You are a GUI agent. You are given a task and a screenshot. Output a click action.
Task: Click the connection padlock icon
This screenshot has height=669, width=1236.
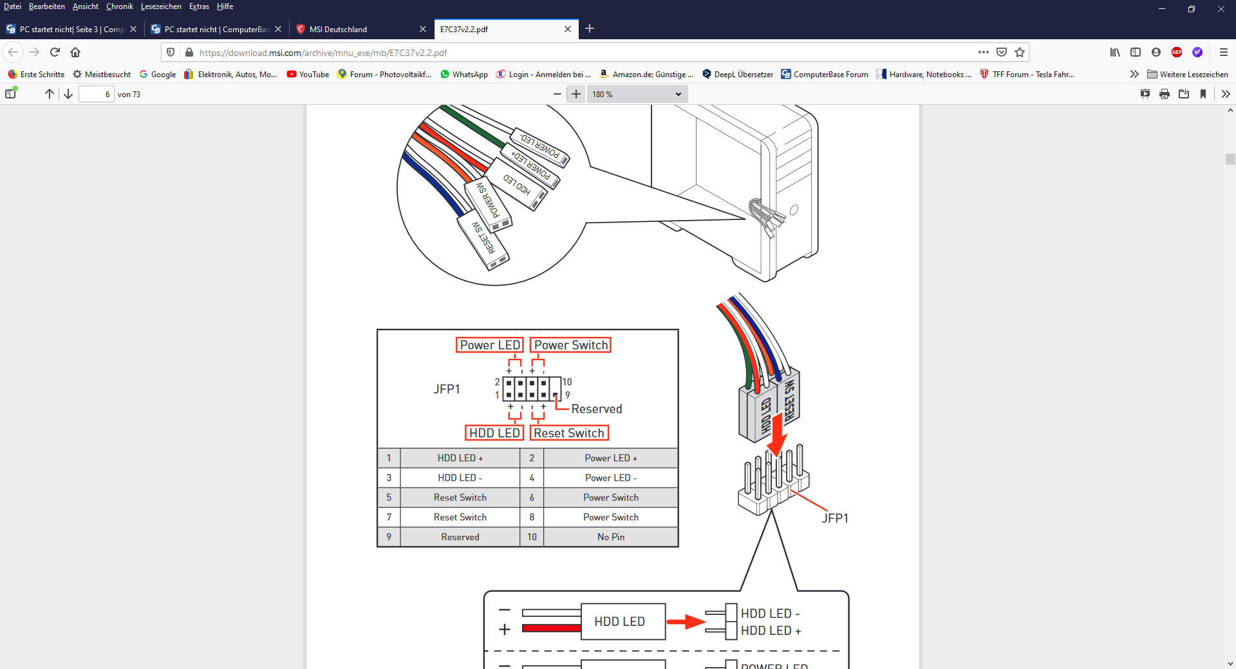coord(189,52)
